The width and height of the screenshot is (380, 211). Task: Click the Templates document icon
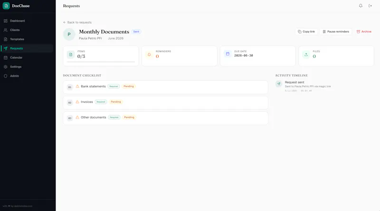pos(6,39)
